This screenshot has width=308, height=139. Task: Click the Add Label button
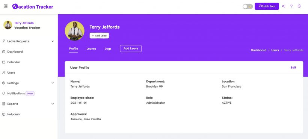(x=100, y=36)
